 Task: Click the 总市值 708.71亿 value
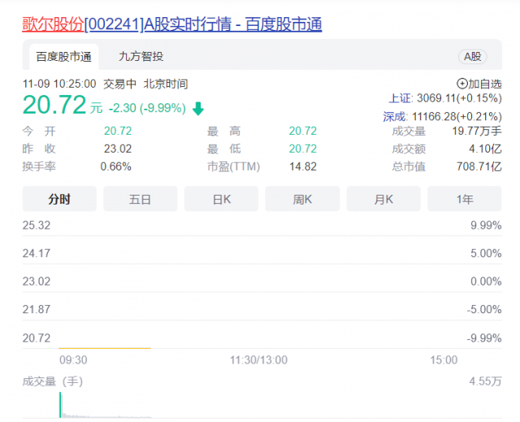click(479, 166)
